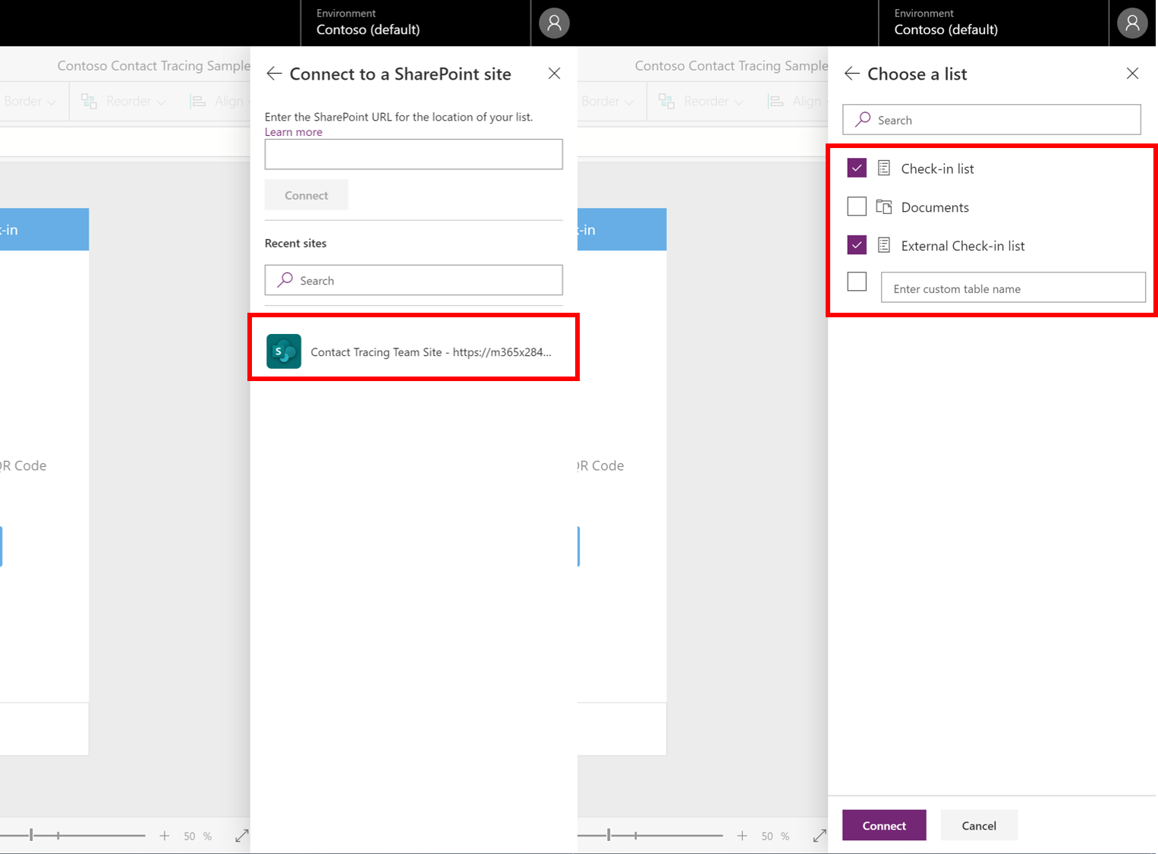Click the SharePoint URL input field

point(414,154)
